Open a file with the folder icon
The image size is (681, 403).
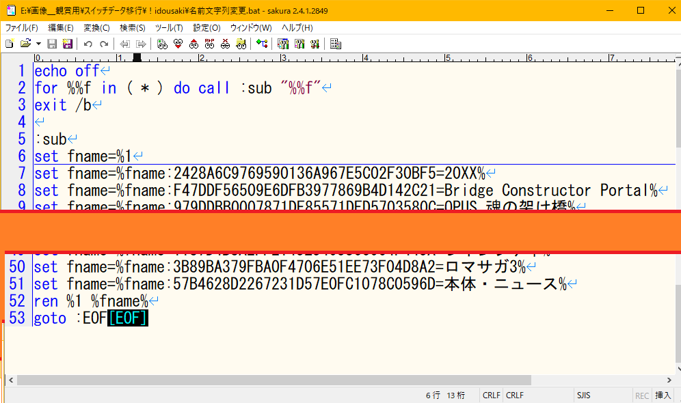(25, 44)
